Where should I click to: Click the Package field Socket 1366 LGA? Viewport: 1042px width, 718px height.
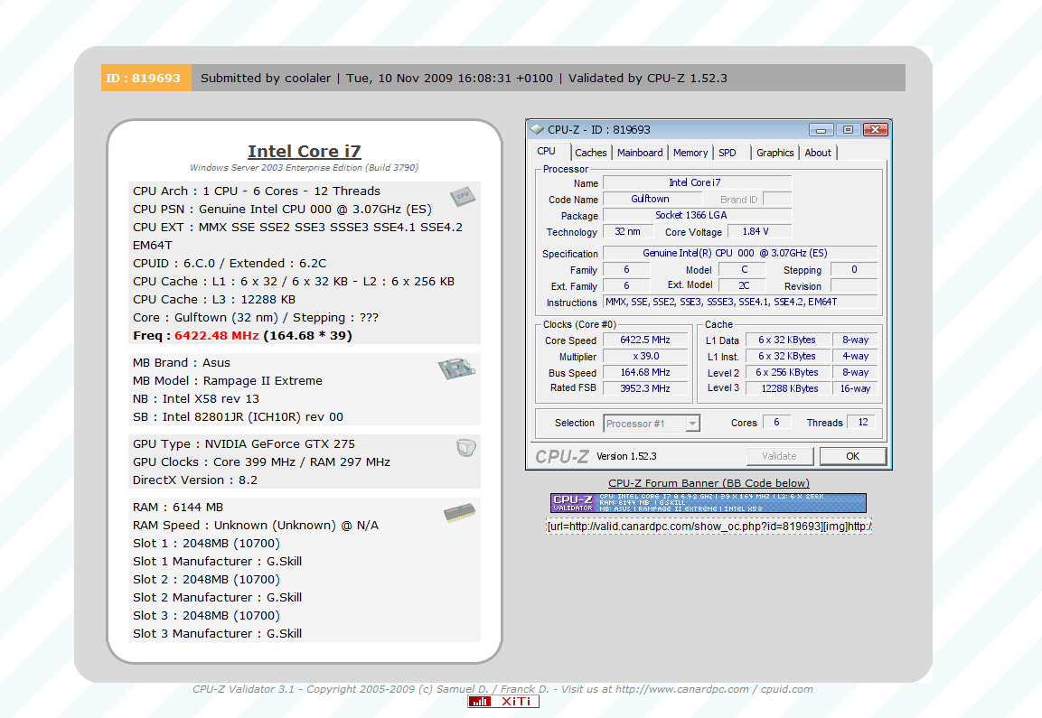697,215
